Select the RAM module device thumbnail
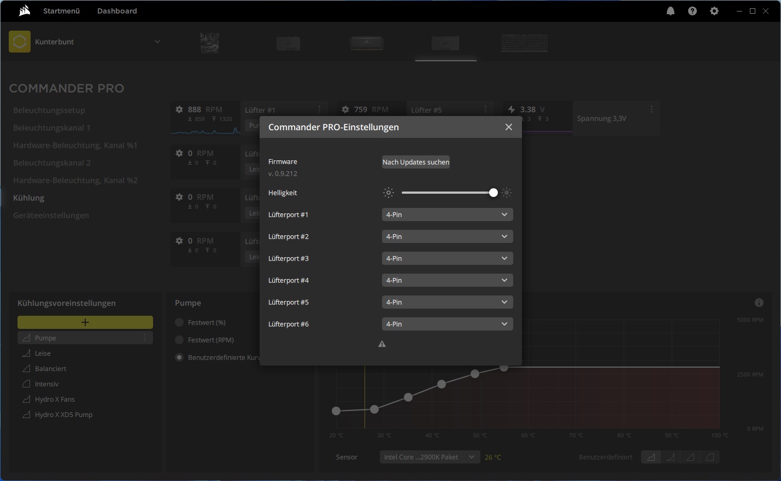 (x=367, y=43)
